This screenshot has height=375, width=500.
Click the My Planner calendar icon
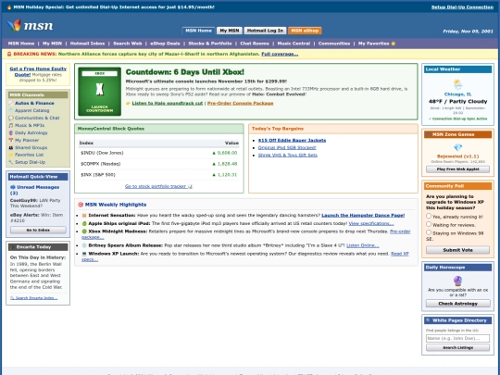pyautogui.click(x=11, y=141)
